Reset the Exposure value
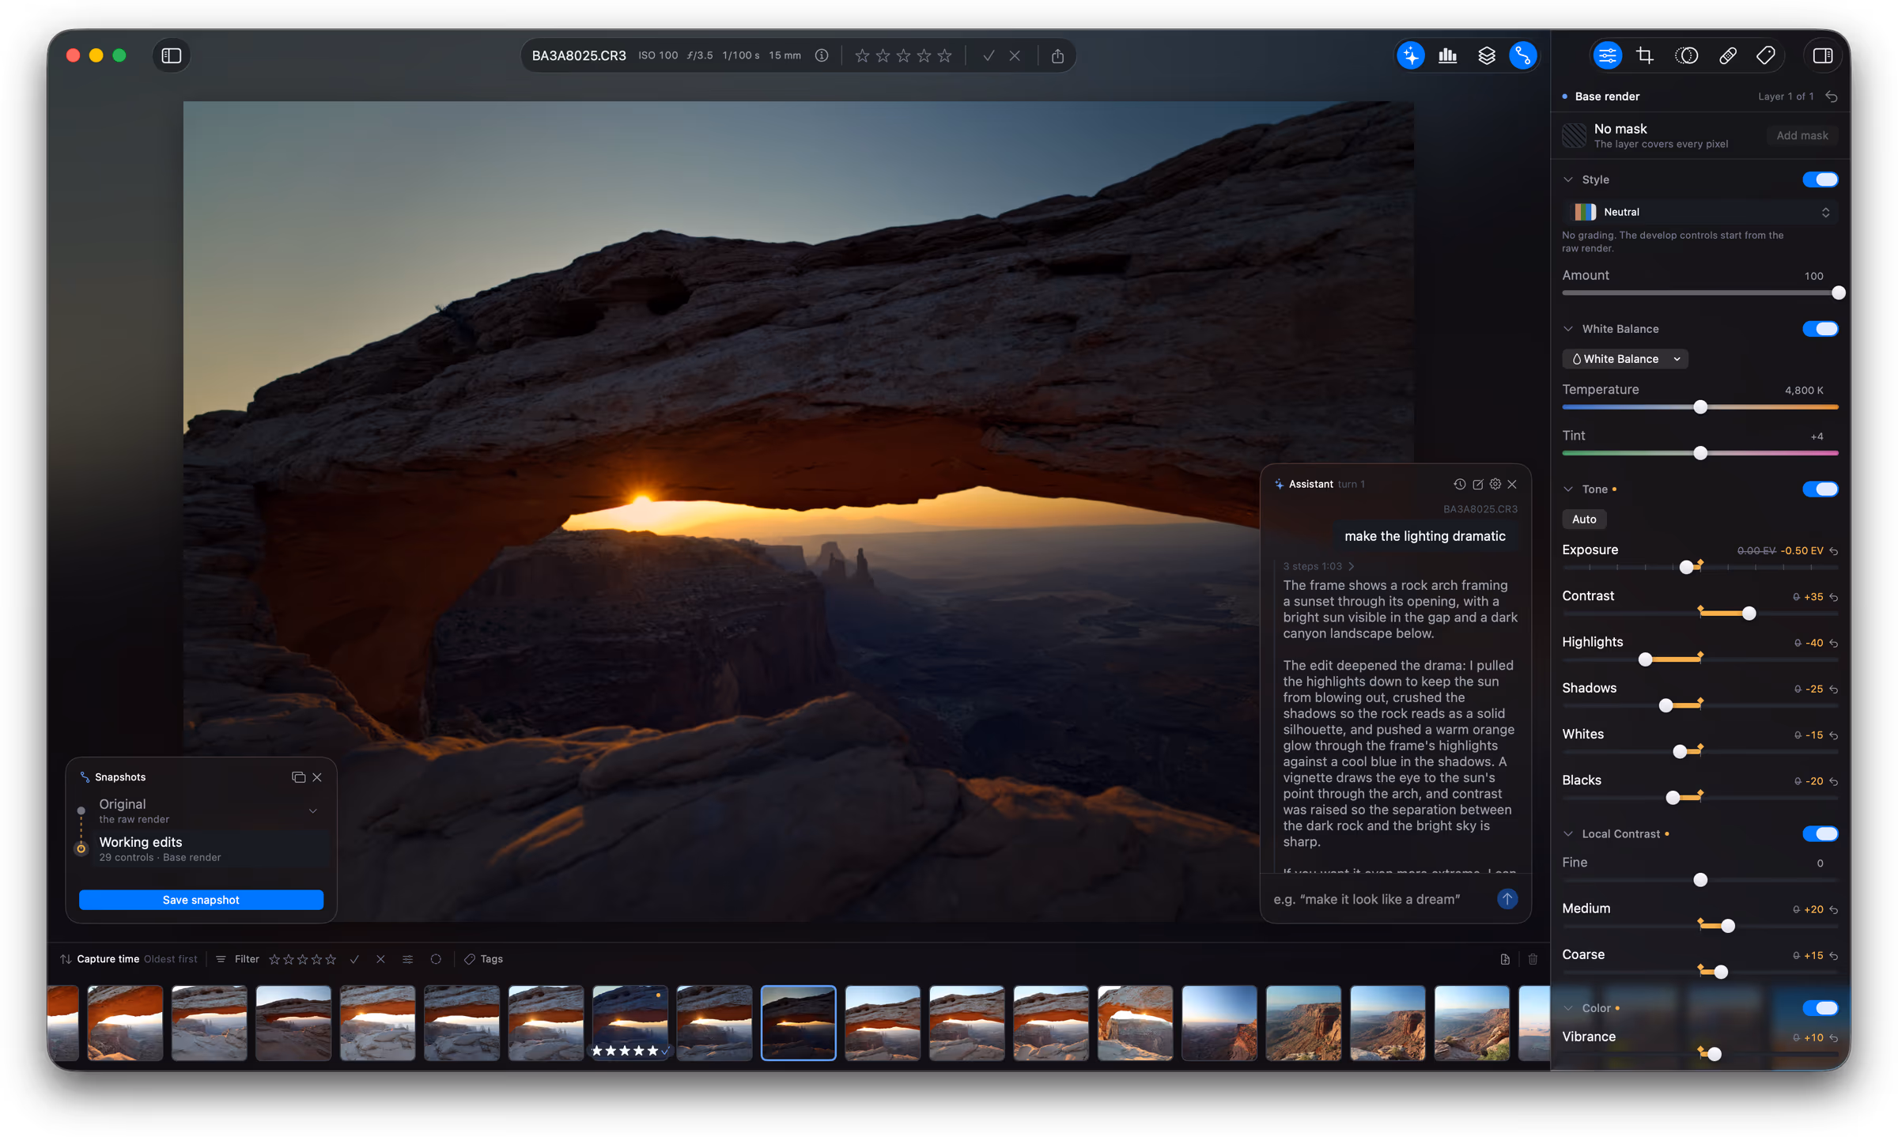1898x1137 pixels. (1833, 551)
